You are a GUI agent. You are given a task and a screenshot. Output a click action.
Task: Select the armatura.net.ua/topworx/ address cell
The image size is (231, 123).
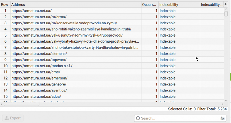[75, 60]
